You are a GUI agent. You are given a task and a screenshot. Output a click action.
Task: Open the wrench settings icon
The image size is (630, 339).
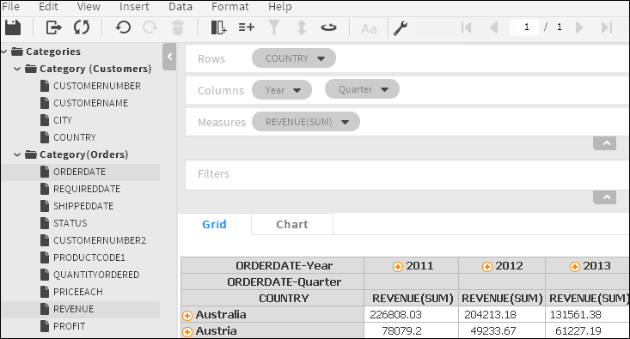[x=401, y=28]
